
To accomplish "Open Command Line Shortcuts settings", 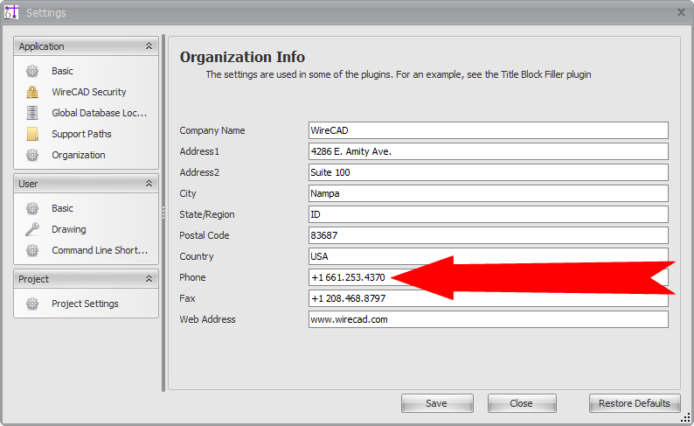I will (x=100, y=250).
